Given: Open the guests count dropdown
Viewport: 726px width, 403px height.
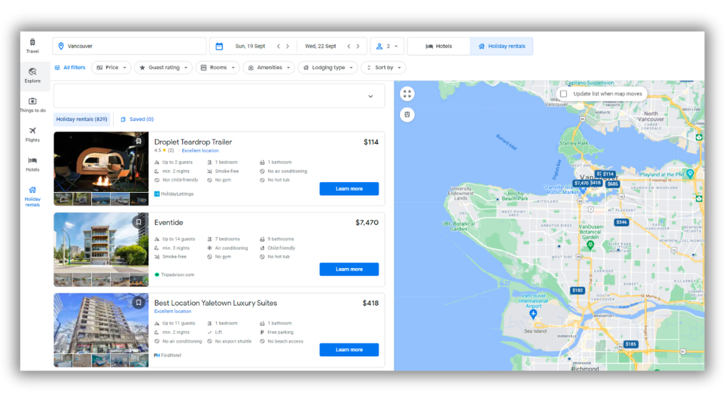Looking at the screenshot, I should [x=387, y=46].
